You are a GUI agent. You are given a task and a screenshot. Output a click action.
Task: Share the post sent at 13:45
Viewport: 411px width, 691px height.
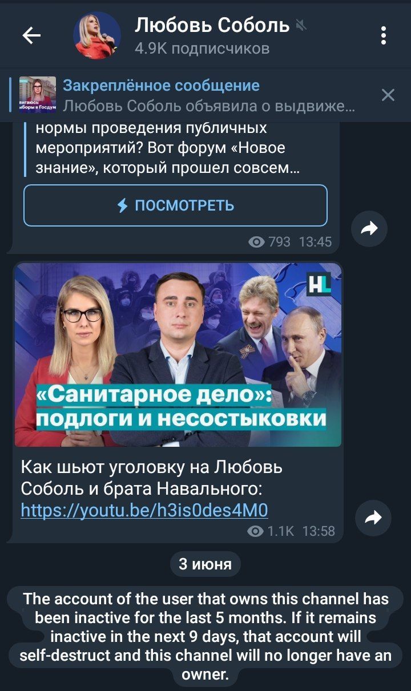pos(369,229)
